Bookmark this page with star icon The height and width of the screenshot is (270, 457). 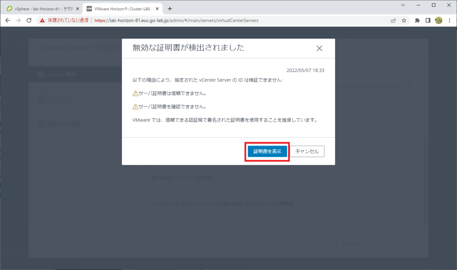pyautogui.click(x=404, y=21)
